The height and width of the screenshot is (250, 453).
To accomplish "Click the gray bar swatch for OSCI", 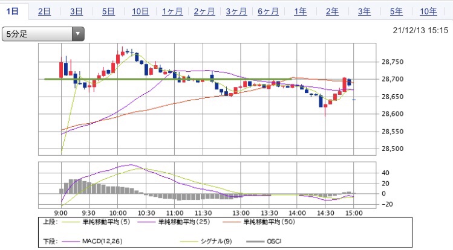I will [255, 242].
